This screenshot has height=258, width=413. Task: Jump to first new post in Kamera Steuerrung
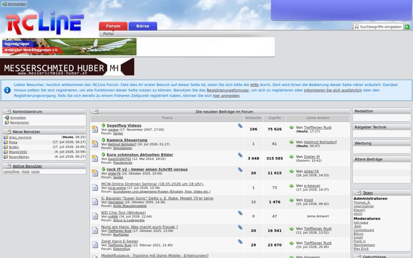103,140
